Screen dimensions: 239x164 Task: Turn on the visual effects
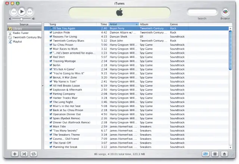pyautogui.click(x=215, y=154)
